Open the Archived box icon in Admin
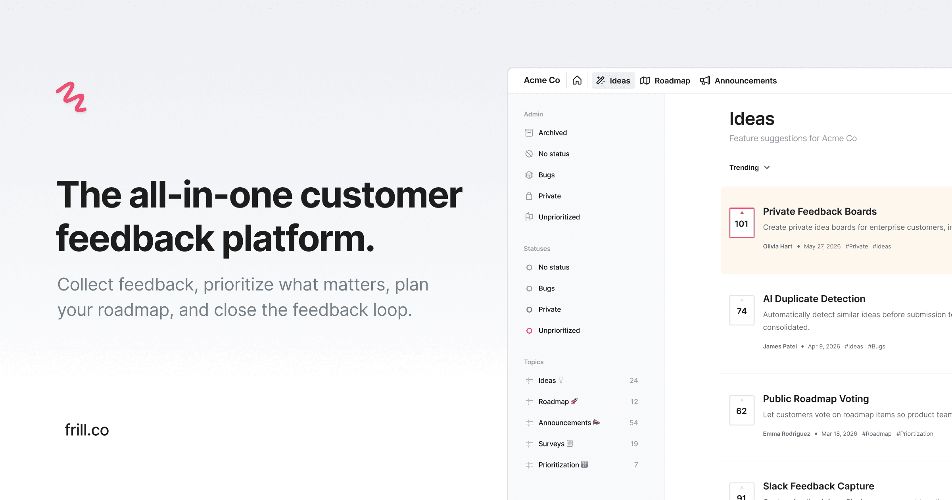952x500 pixels. [529, 133]
